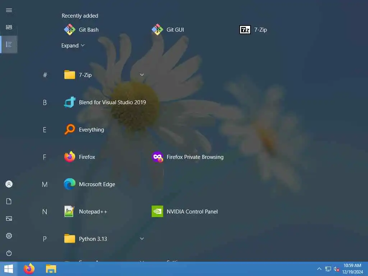Open Notepad++ from the app list
Viewport: 368px width, 276px height.
click(86, 211)
